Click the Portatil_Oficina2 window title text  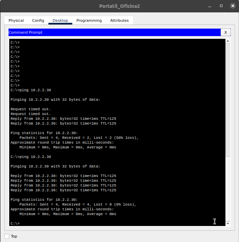pyautogui.click(x=119, y=6)
